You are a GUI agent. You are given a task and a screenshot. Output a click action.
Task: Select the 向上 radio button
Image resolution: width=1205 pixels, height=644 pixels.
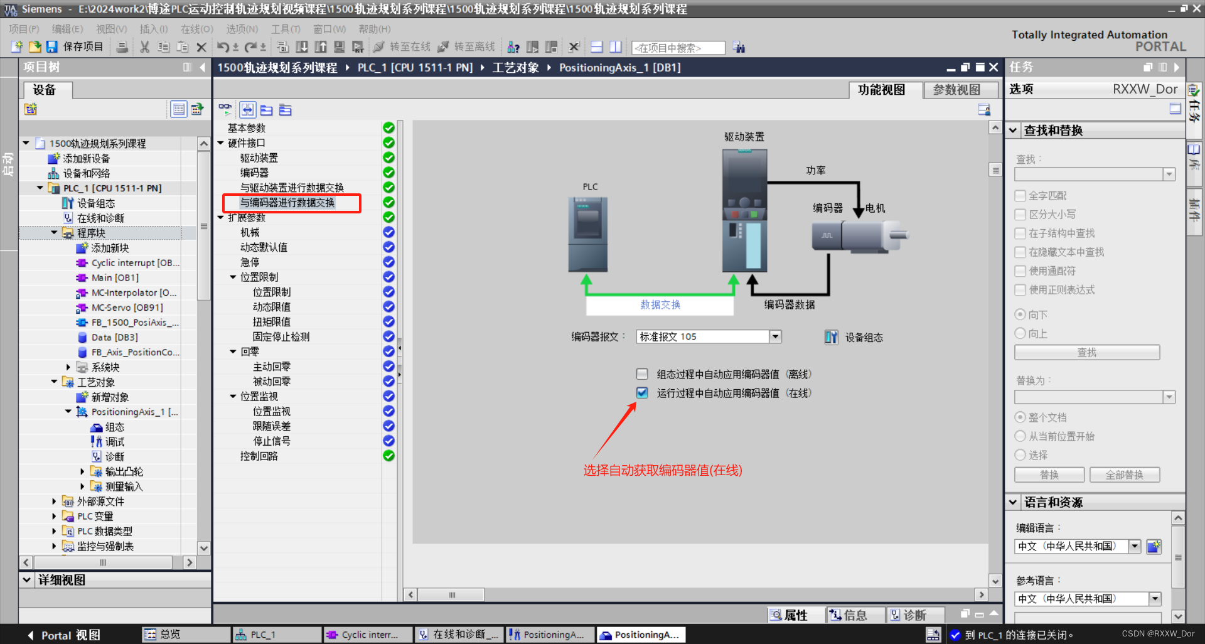[x=1020, y=333]
